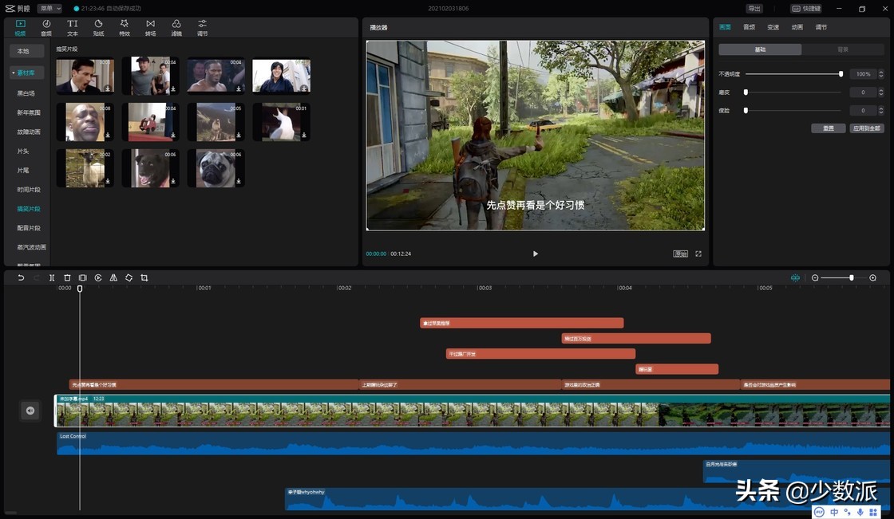Click the split clip tool icon
The image size is (894, 519).
pos(52,277)
